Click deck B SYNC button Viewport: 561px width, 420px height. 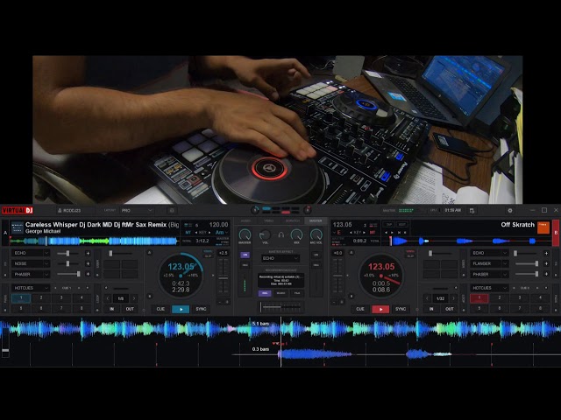click(x=401, y=309)
